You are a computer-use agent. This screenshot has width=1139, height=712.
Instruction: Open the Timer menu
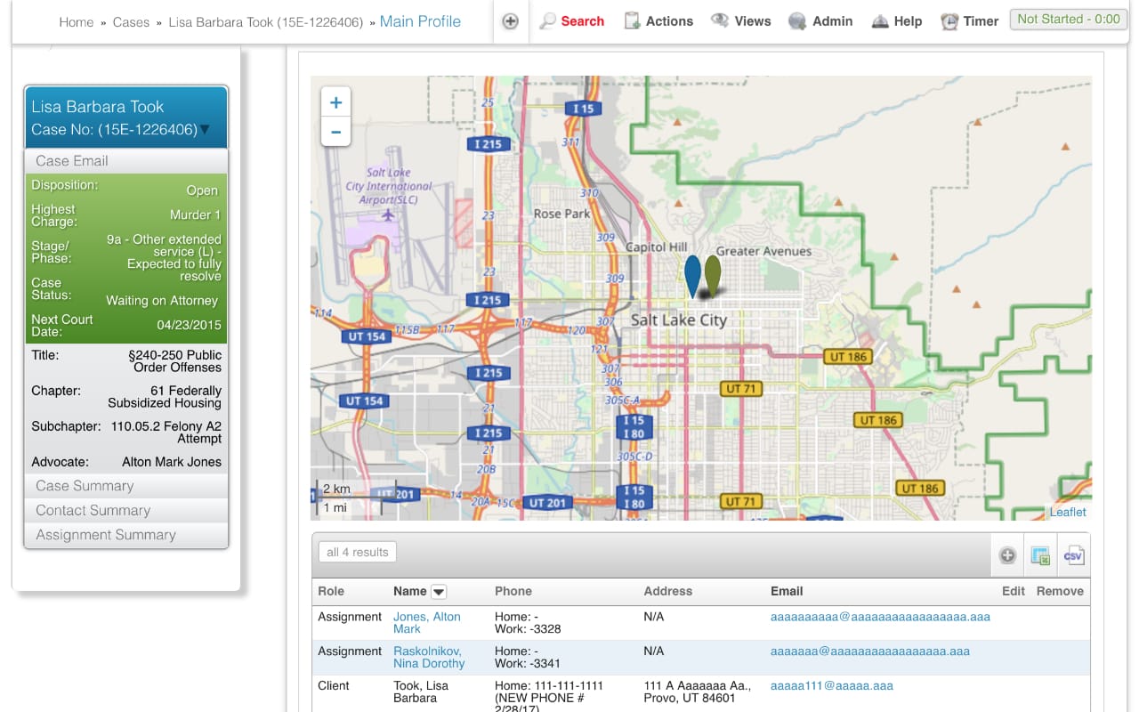pyautogui.click(x=970, y=21)
